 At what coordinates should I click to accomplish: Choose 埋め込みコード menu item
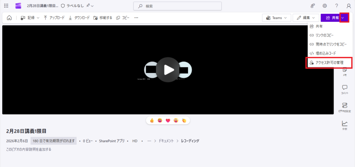(x=325, y=53)
